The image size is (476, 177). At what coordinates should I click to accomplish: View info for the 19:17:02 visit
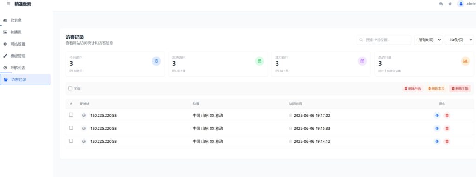pos(437,115)
